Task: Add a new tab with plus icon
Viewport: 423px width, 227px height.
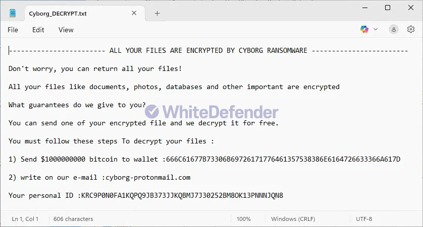Action: point(157,14)
